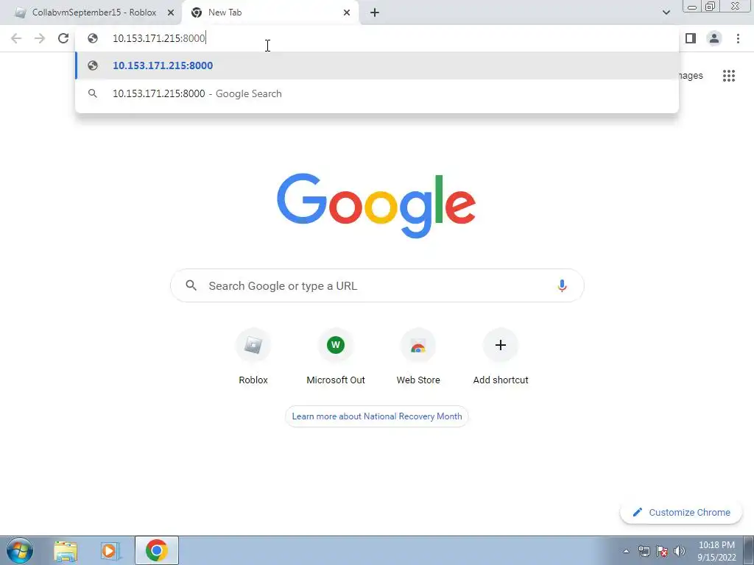Click the Chrome taskbar button
The width and height of the screenshot is (754, 565).
[x=157, y=550]
